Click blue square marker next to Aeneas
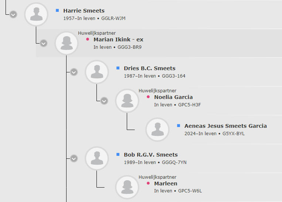Image resolution: width=282 pixels, height=202 pixels. [179, 126]
